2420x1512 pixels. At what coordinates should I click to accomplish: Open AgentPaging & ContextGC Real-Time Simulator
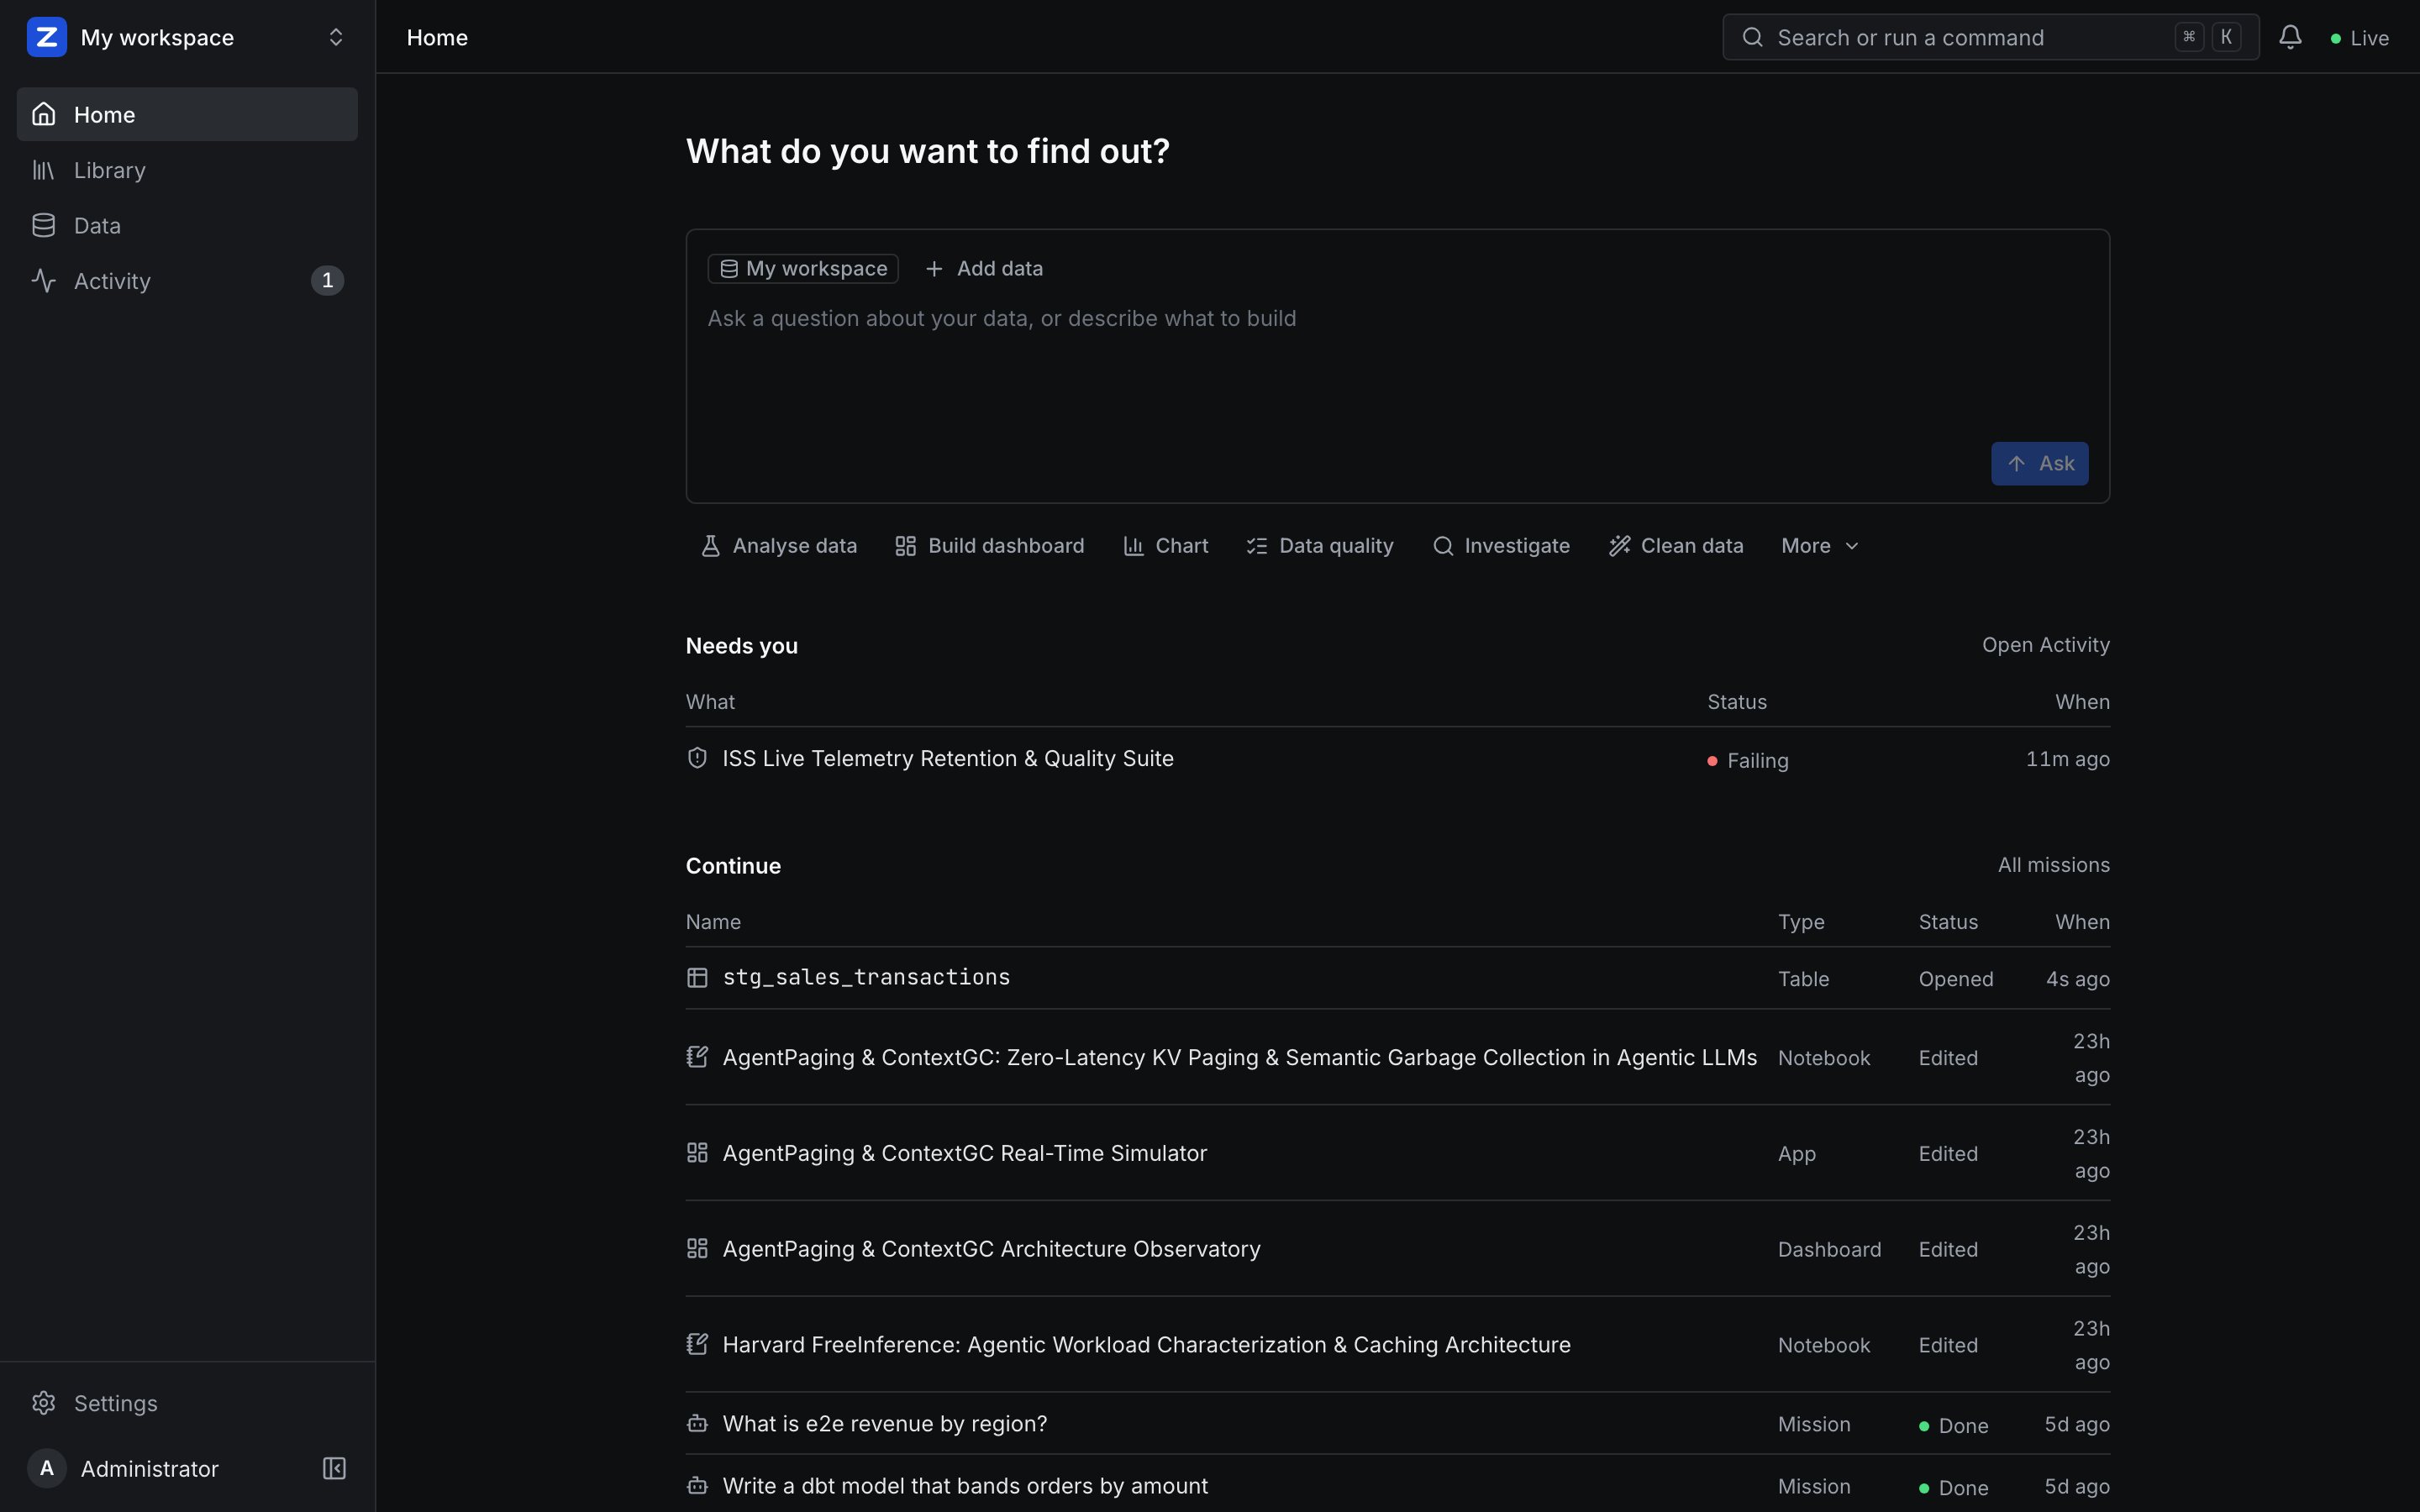(1397, 1153)
